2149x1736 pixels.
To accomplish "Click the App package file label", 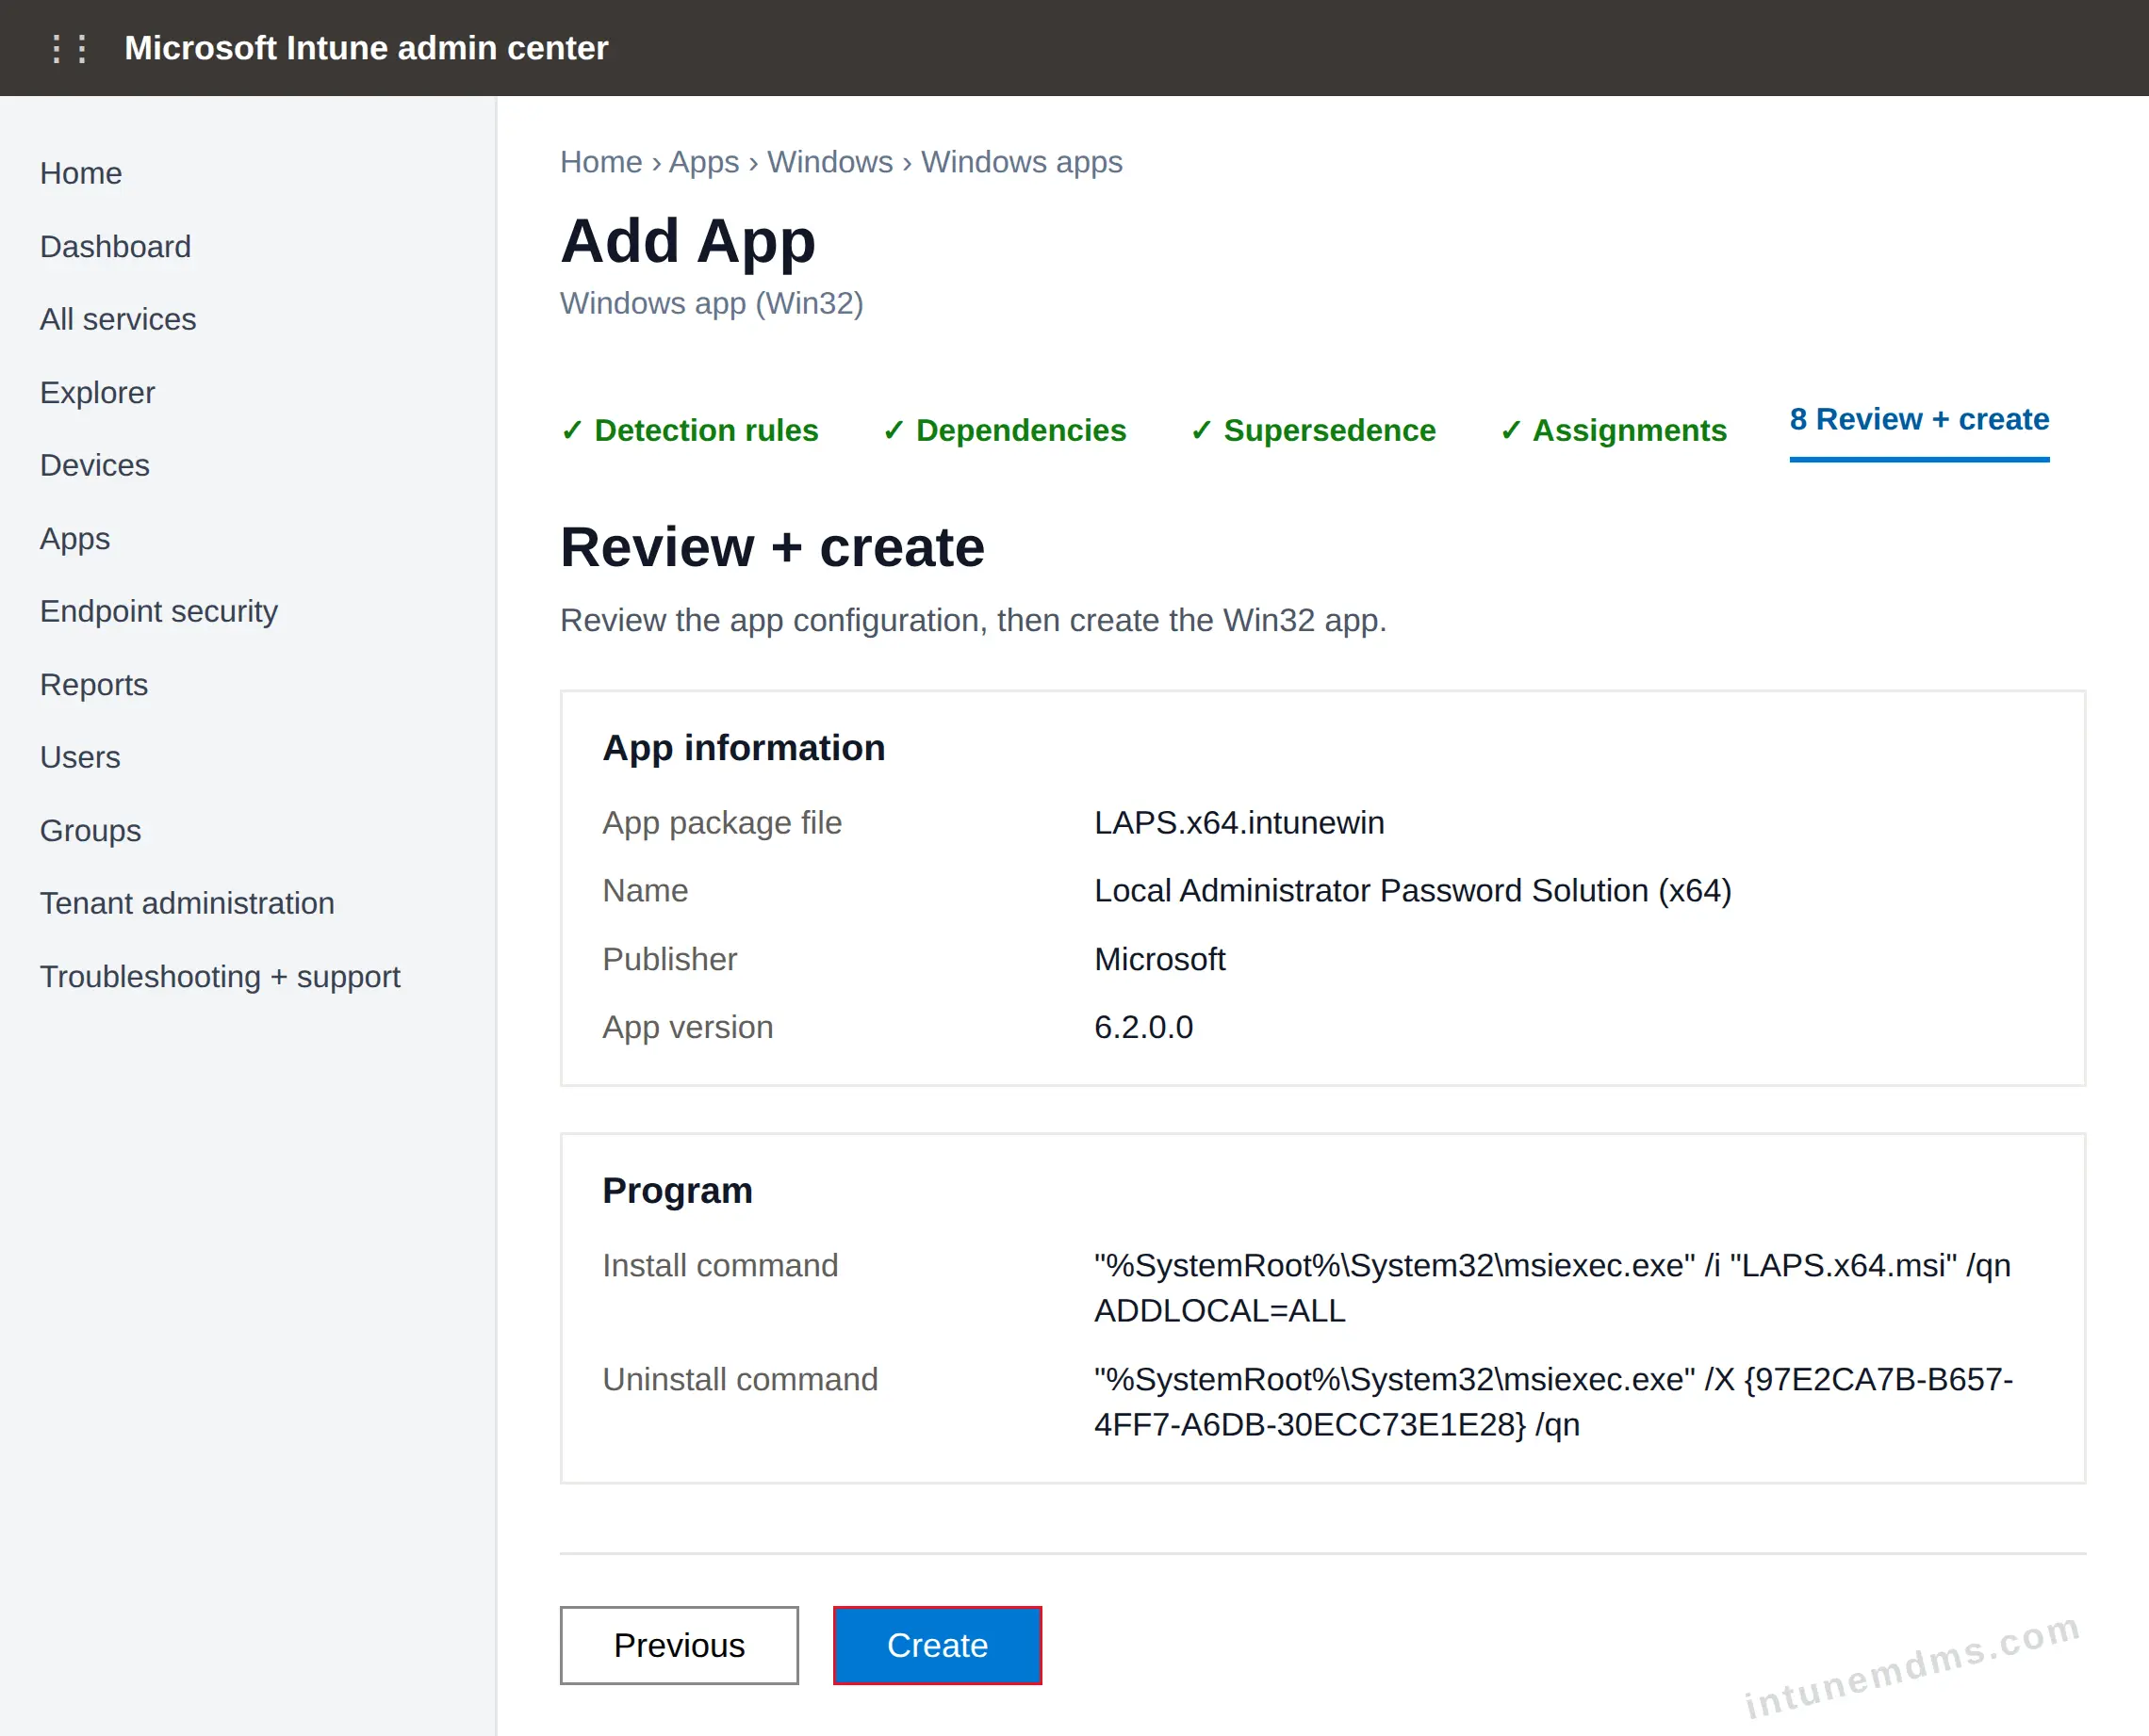I will click(722, 823).
